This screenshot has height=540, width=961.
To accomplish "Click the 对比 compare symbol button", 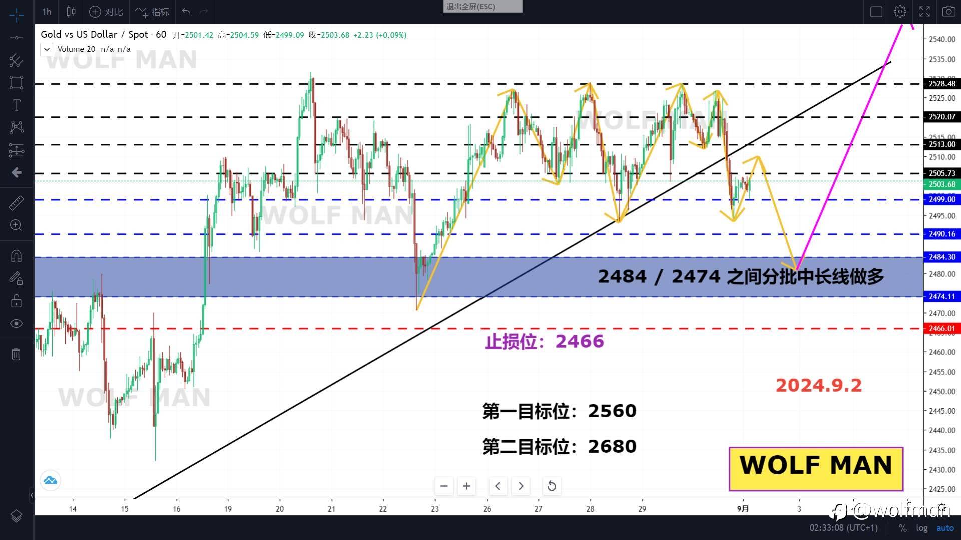I will pyautogui.click(x=106, y=12).
